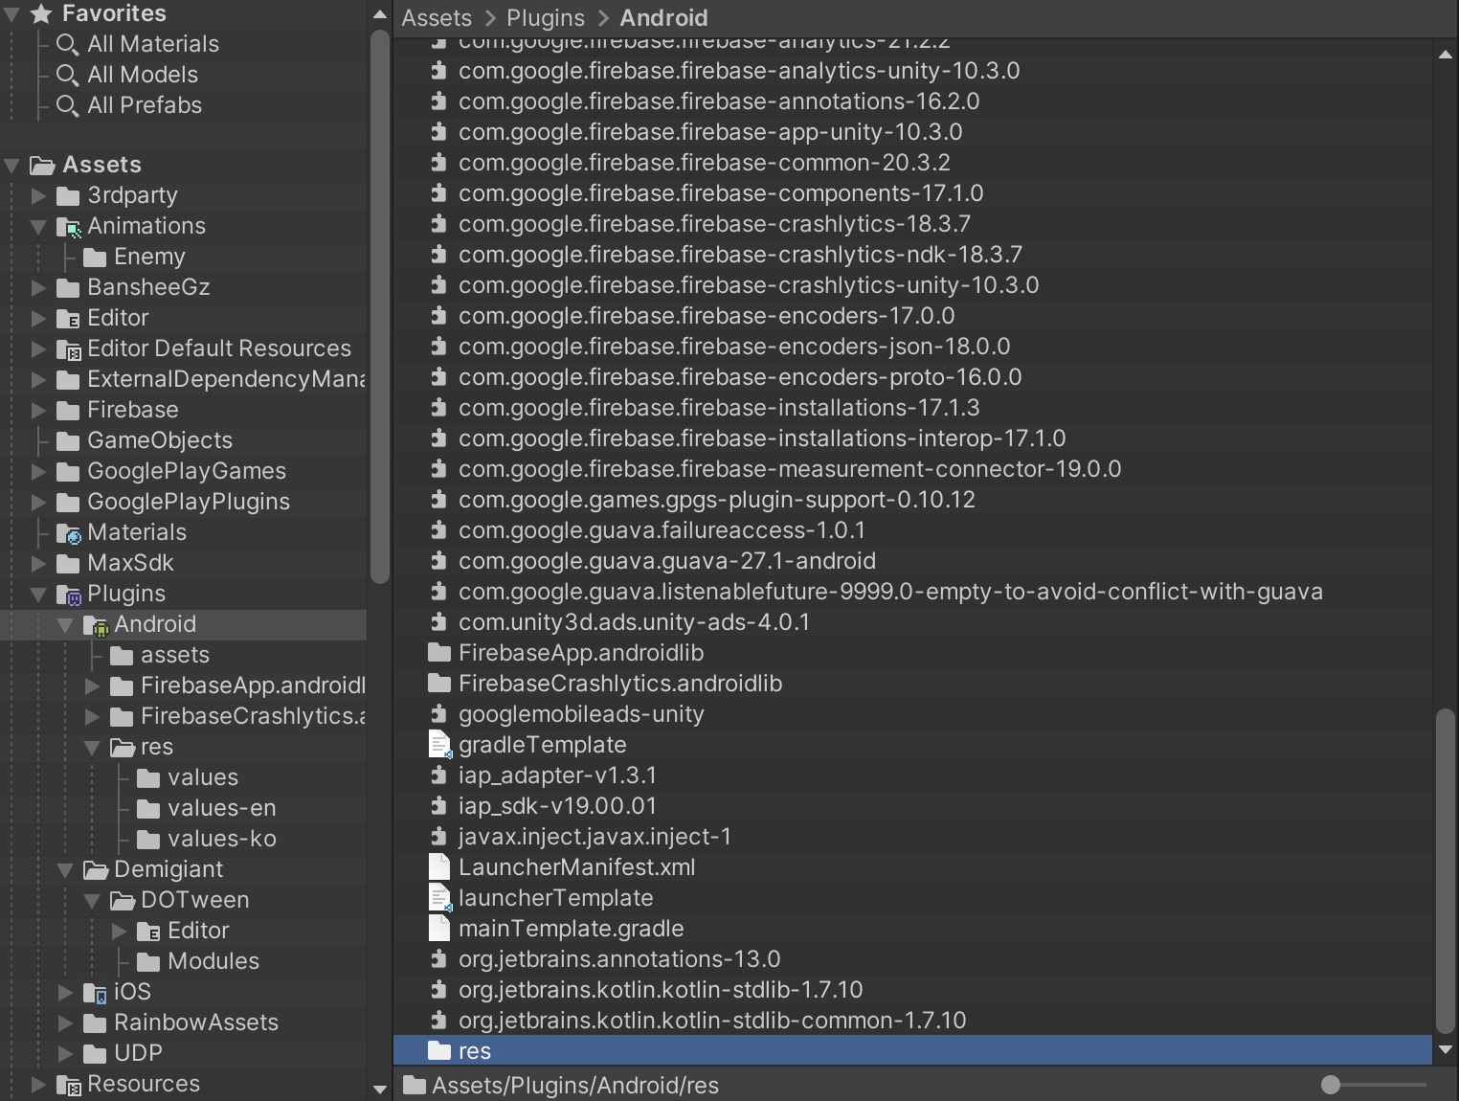1459x1101 pixels.
Task: Click the FirebaseApp.androidlib folder icon in list
Action: 439,653
